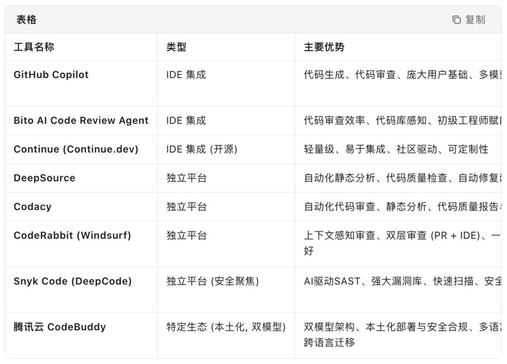Click the 自动化静态分析 advantages text
The image size is (507, 364).
(x=403, y=178)
